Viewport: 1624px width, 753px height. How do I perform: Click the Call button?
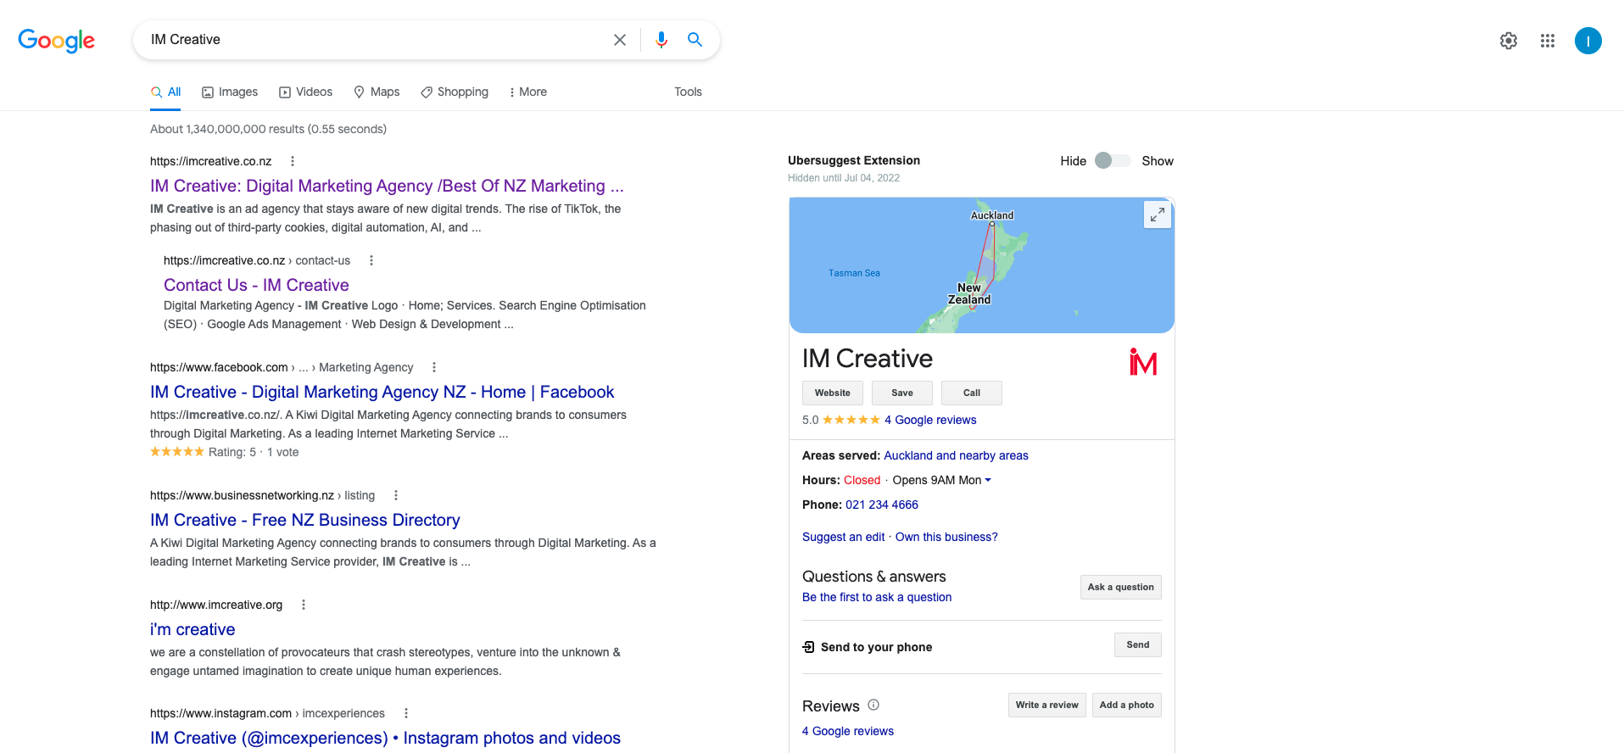click(x=972, y=393)
